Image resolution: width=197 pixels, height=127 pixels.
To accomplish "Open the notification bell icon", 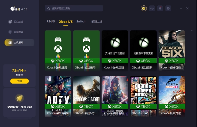I will pyautogui.click(x=160, y=9).
